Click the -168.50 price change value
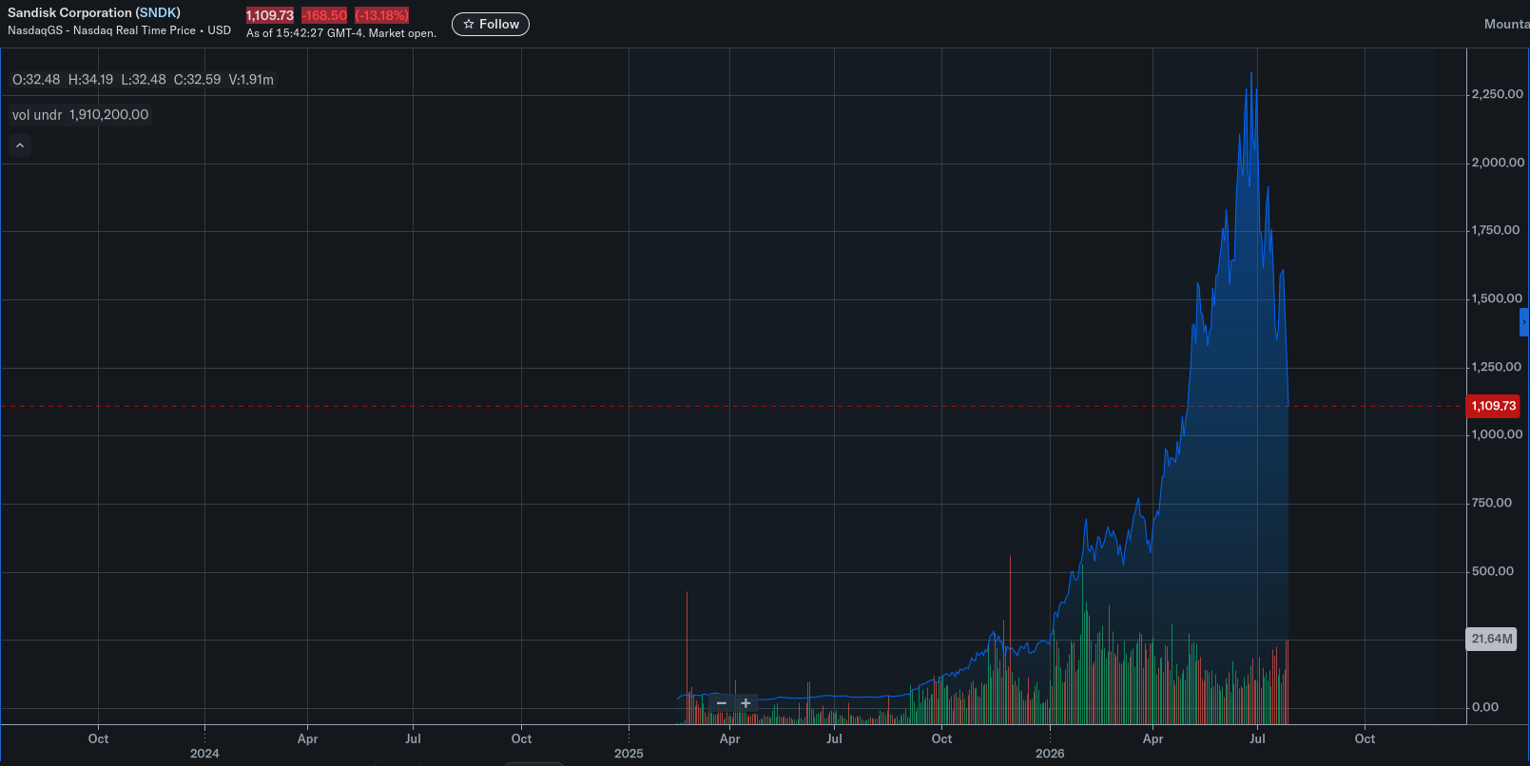1530x766 pixels. 324,15
